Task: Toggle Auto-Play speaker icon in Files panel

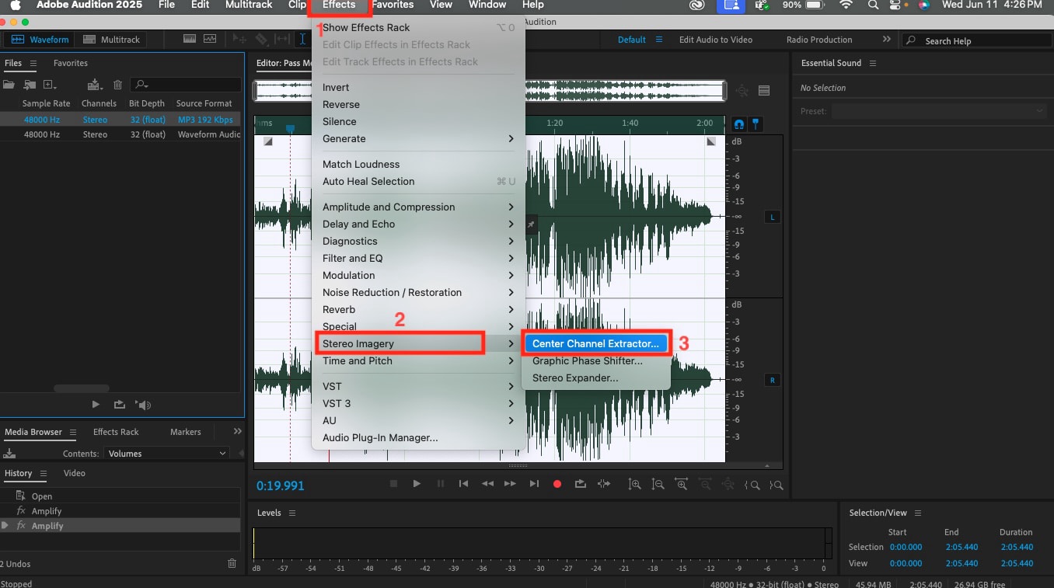Action: tap(142, 405)
